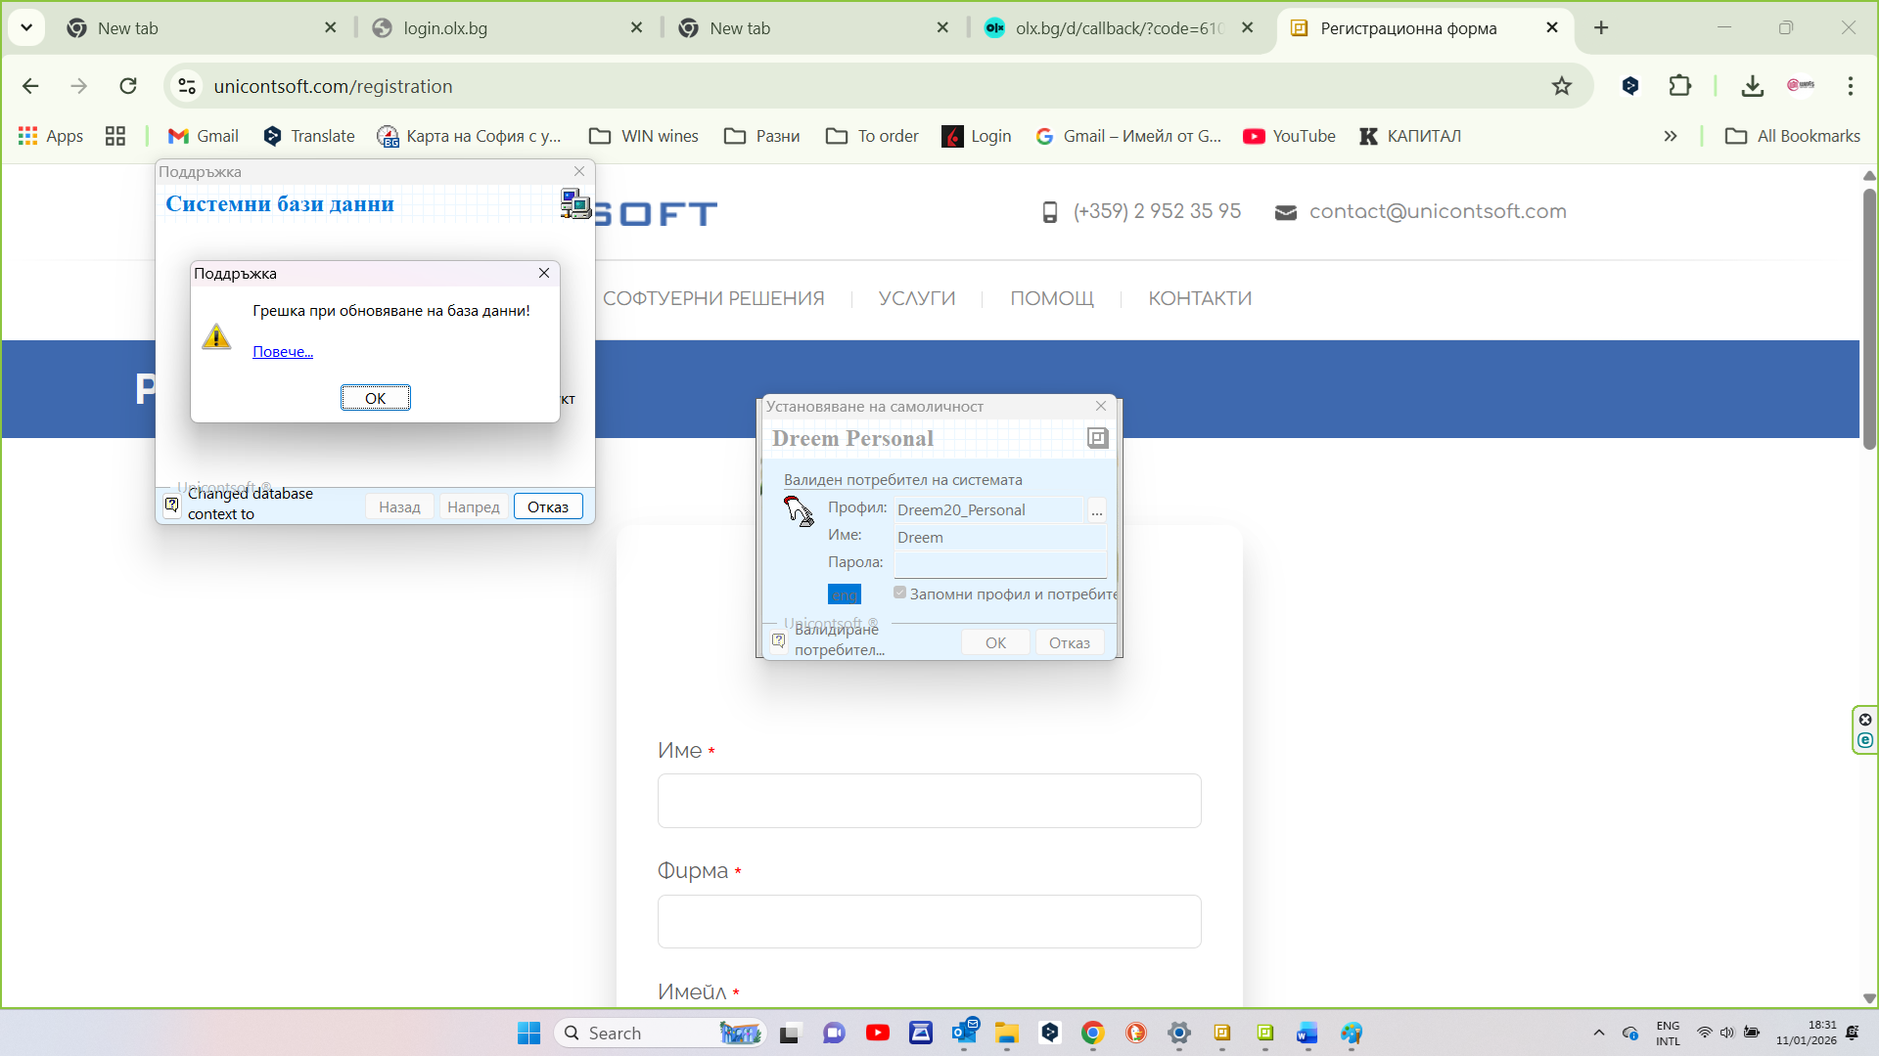Click the Повече... link in the error dialog
The width and height of the screenshot is (1879, 1056).
point(283,352)
